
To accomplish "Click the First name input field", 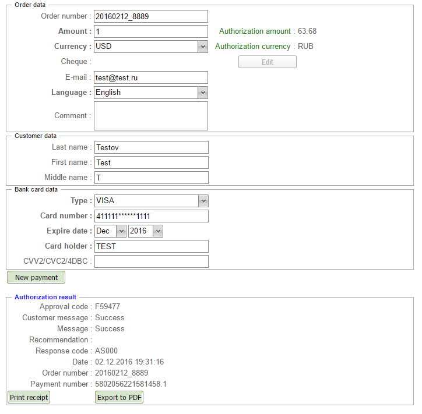I will [x=150, y=162].
